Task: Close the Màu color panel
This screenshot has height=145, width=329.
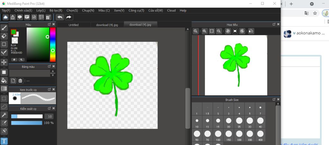Action: (x=54, y=24)
